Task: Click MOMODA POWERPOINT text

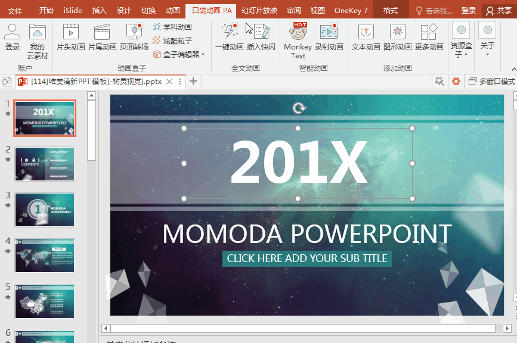Action: click(307, 234)
